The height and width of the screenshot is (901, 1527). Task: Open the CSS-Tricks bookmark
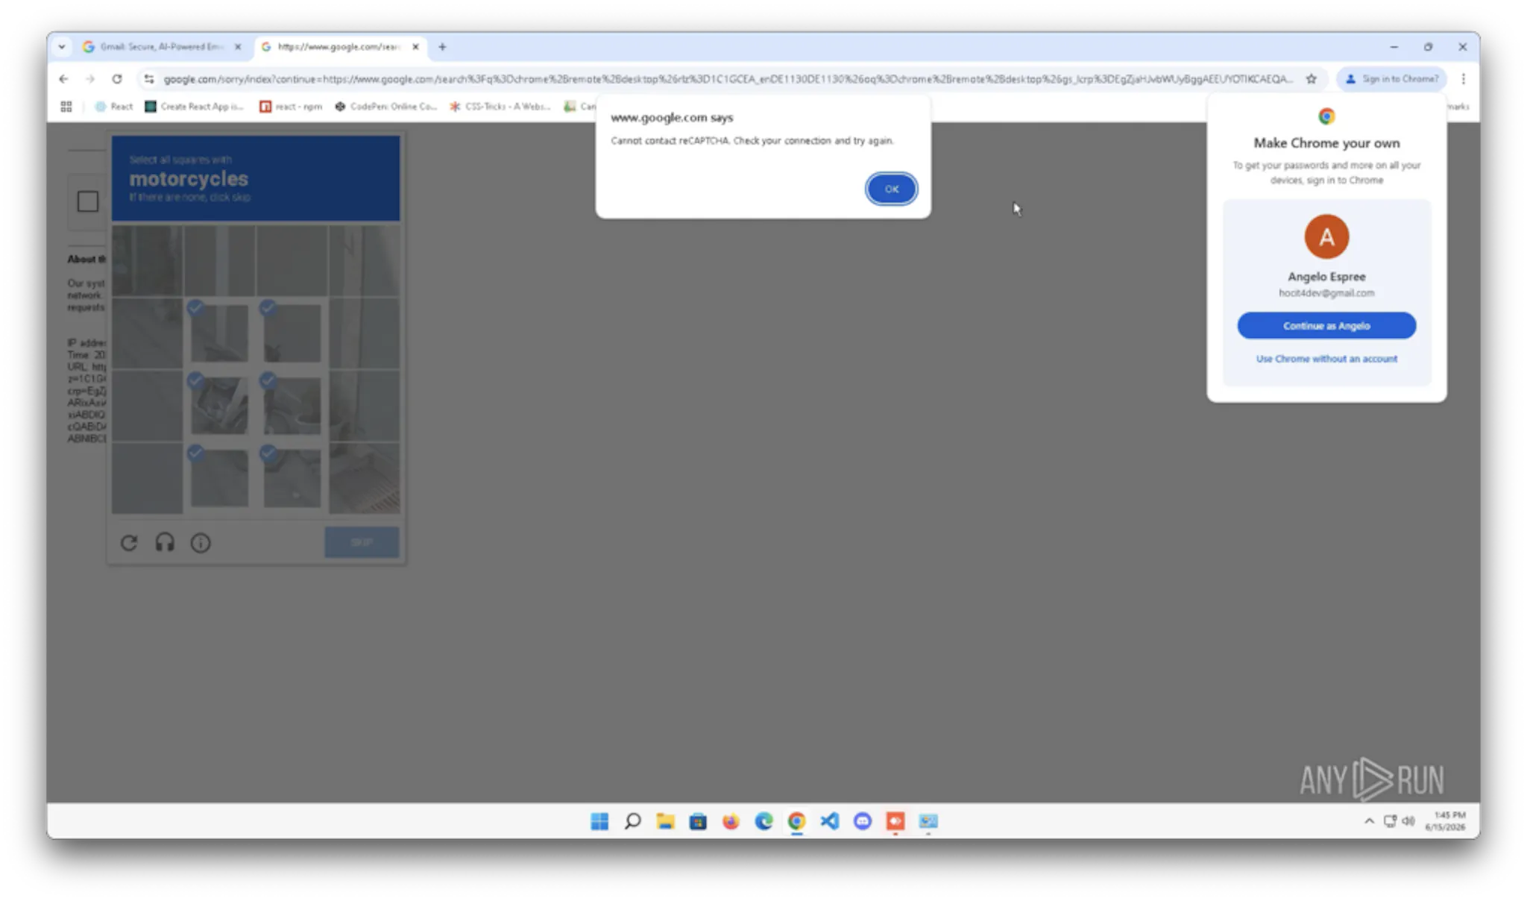tap(500, 106)
